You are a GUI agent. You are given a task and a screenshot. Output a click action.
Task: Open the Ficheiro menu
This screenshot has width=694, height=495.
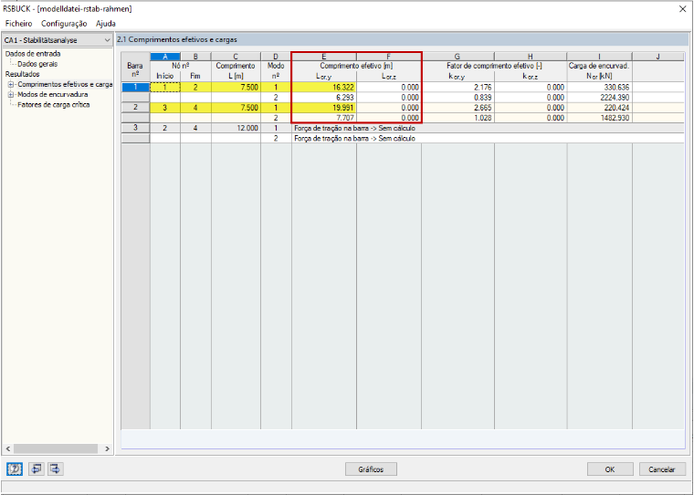pos(18,24)
